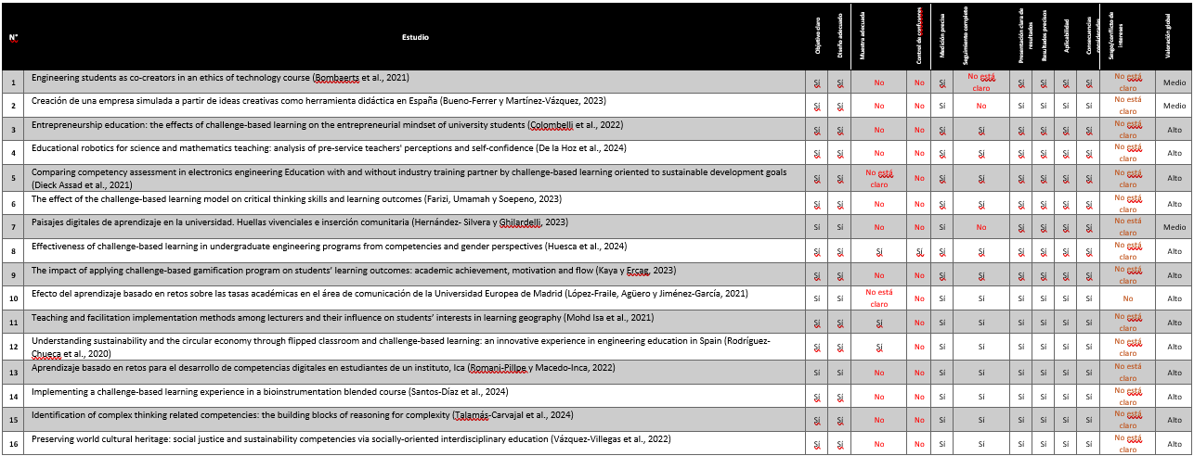Click 'Medio' rating for Hernández-Silvera study
Viewport: 1194px width, 456px height.
pyautogui.click(x=1174, y=226)
